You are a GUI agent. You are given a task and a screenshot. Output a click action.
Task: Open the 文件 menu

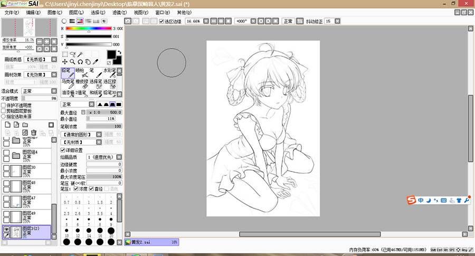[12, 13]
